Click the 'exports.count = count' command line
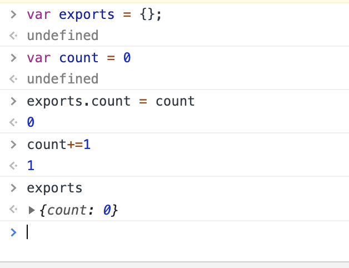 111,101
